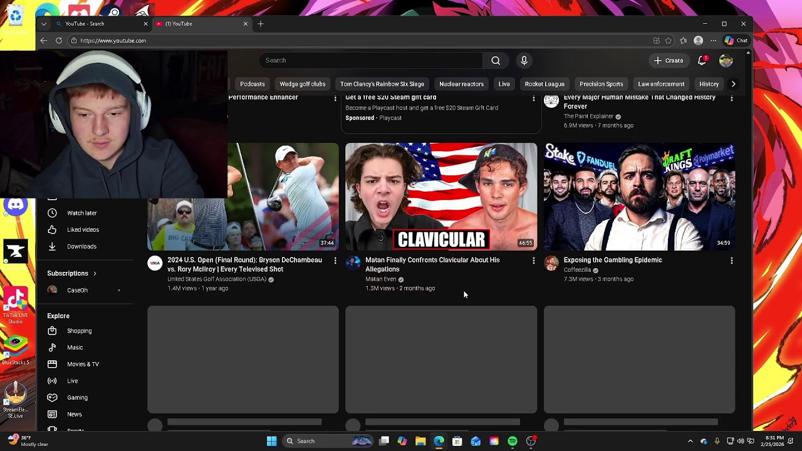The width and height of the screenshot is (802, 451).
Task: Select the Live filter chip
Action: coord(504,84)
